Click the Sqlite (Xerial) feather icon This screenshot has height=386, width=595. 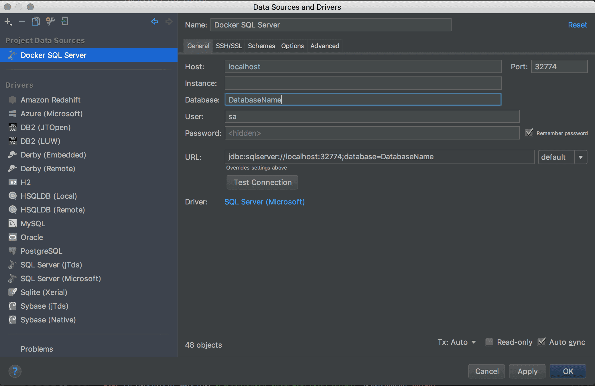coord(13,292)
